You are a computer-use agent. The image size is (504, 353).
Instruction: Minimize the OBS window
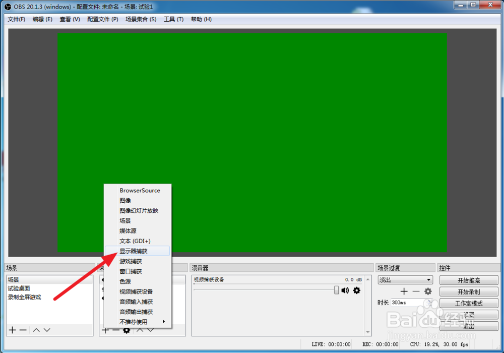click(461, 5)
